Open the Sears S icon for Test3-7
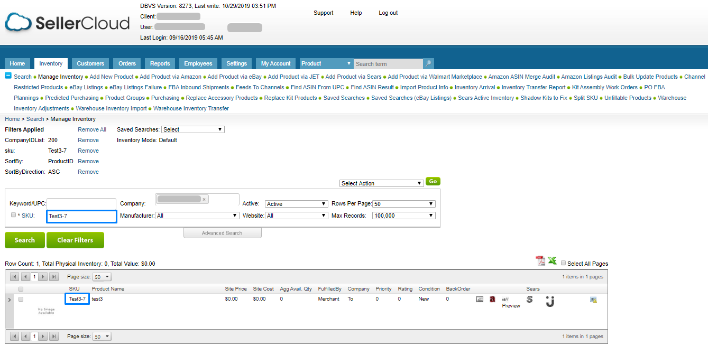The width and height of the screenshot is (708, 346). [x=530, y=300]
